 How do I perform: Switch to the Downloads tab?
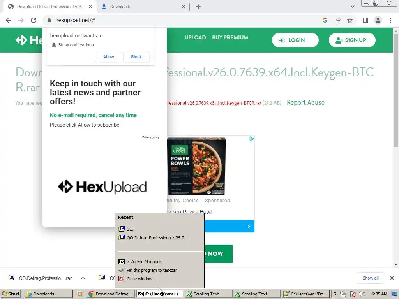(x=143, y=7)
